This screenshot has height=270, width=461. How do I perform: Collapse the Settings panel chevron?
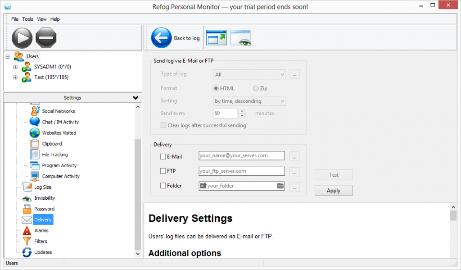(x=136, y=98)
